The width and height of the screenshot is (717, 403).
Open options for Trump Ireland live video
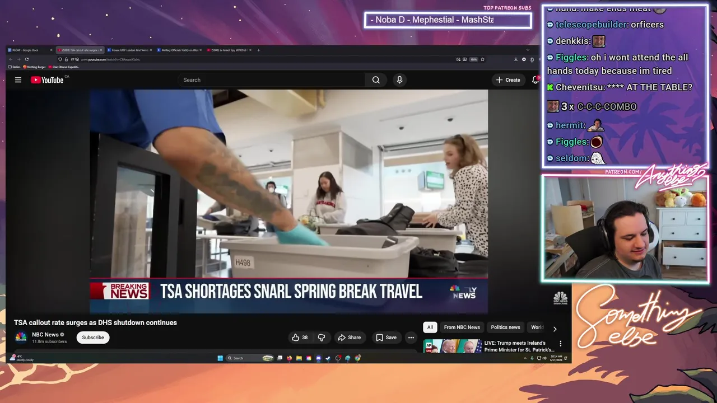coord(560,344)
